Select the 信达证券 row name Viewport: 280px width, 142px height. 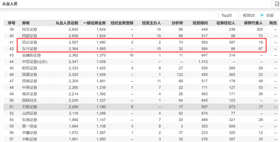30,42
